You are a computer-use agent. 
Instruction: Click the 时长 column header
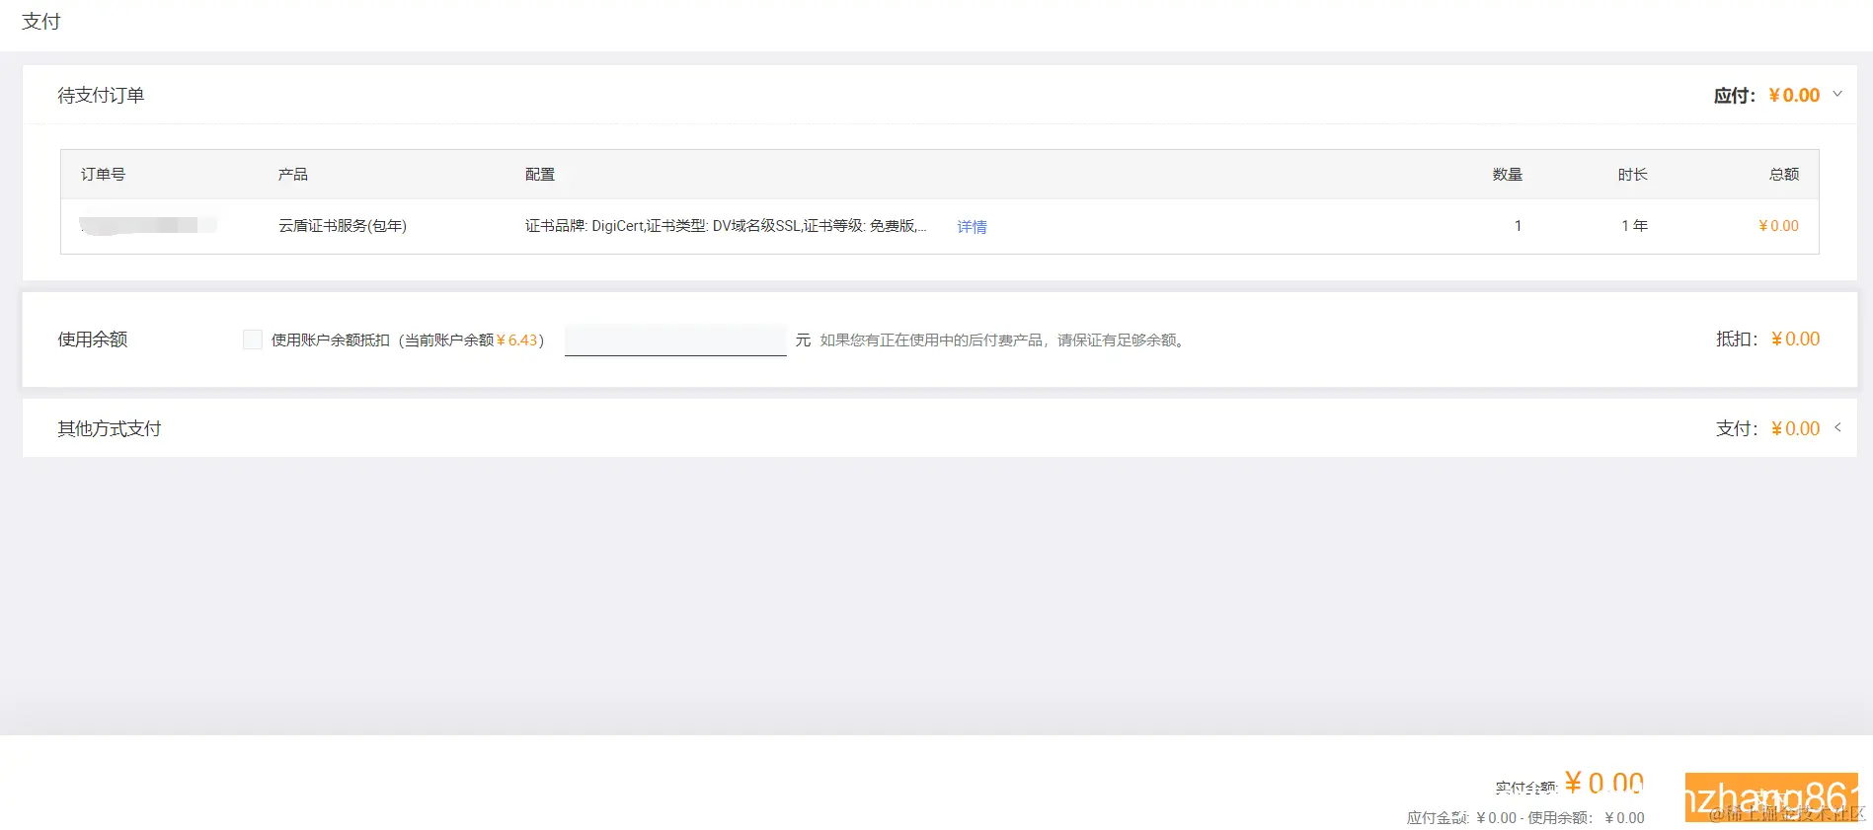[1632, 175]
